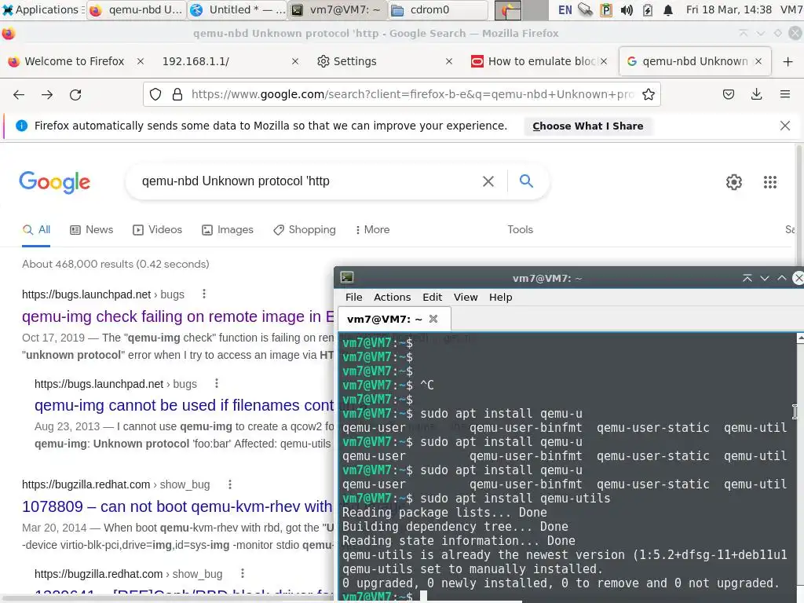This screenshot has height=603, width=804.
Task: Switch to vm7@VM7 terminal taskbar item
Action: point(338,9)
